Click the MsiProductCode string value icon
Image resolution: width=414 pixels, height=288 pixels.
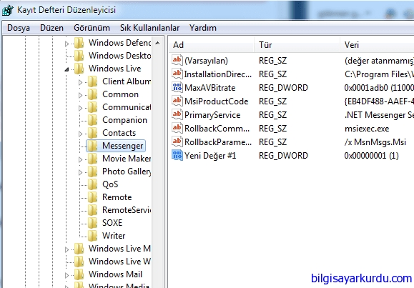pyautogui.click(x=177, y=101)
